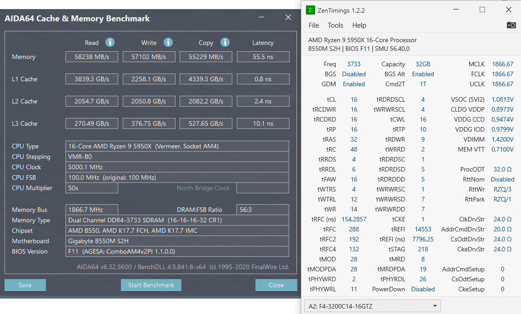Click the BIOS Version field F11
The width and height of the screenshot is (521, 314).
(x=177, y=251)
